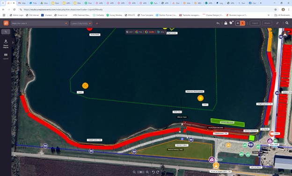Screen dimensions: 292x176
Task: Toggle the padlock lock icon
Action: click(x=226, y=23)
